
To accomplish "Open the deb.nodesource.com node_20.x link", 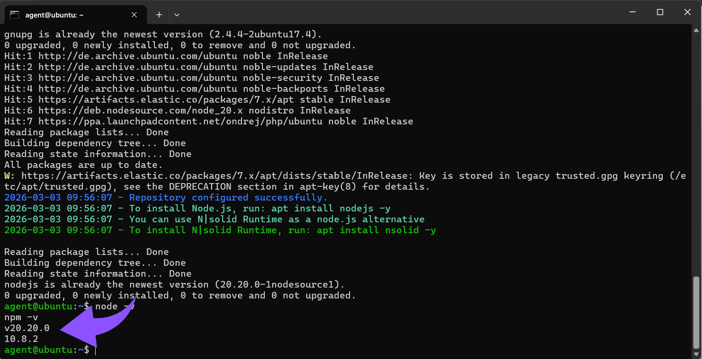I will point(137,110).
